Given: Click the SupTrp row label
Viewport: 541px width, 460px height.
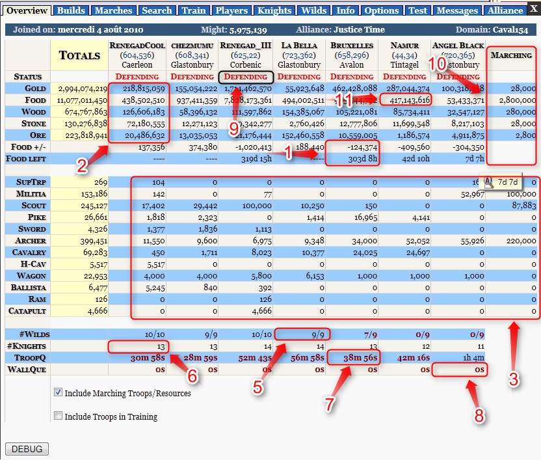Looking at the screenshot, I should click(x=31, y=182).
